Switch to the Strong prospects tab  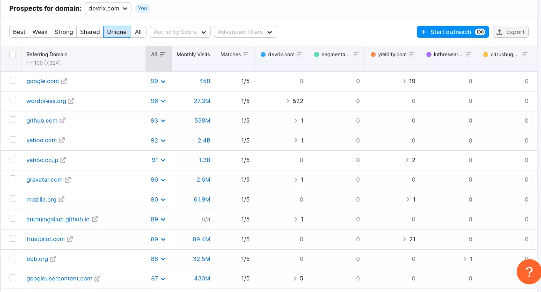(64, 32)
